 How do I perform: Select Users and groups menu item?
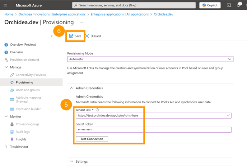point(28,90)
